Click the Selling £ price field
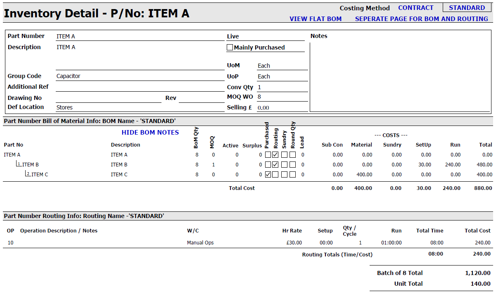 click(282, 107)
